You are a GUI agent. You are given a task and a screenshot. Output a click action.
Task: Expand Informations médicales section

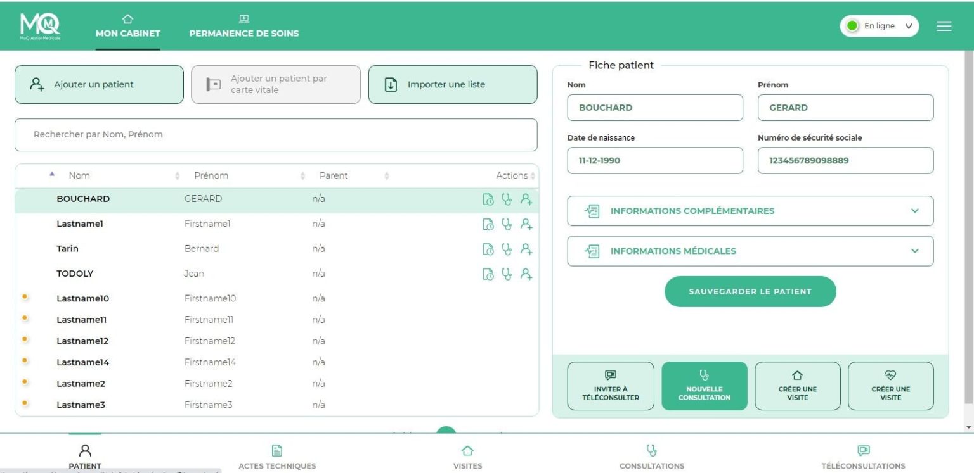point(750,251)
